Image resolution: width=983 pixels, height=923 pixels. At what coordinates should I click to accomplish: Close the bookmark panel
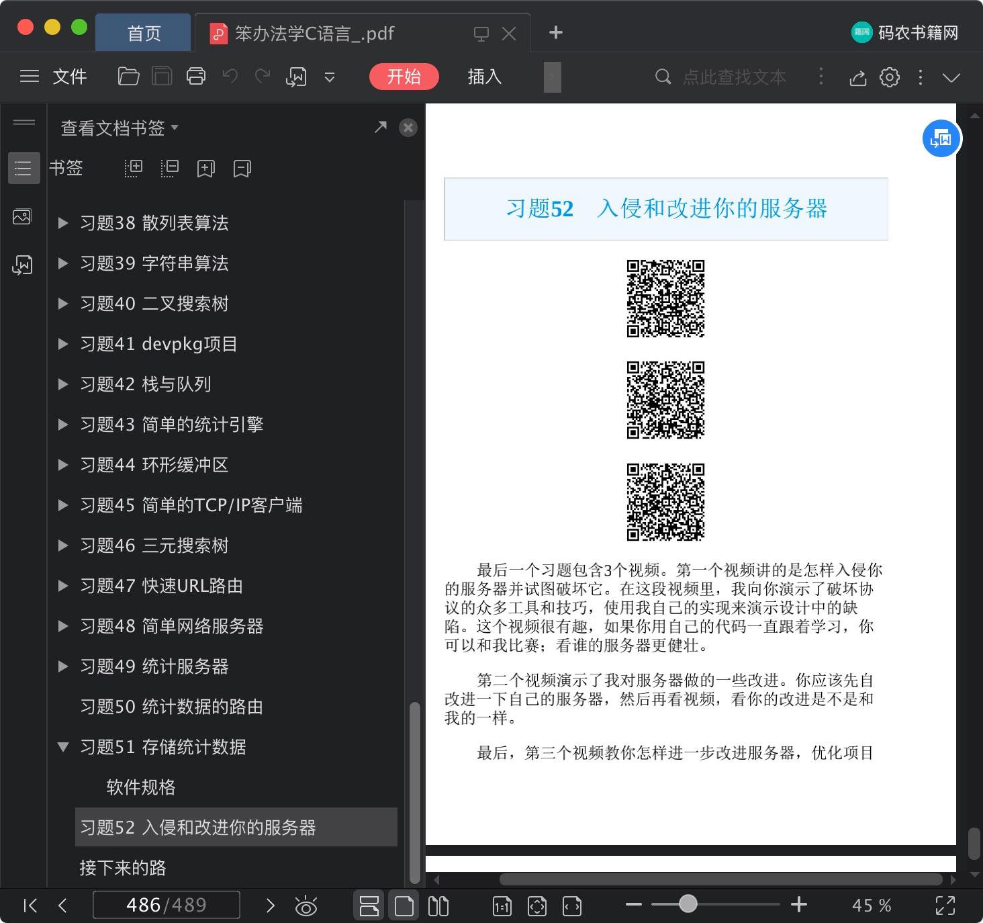coord(408,127)
